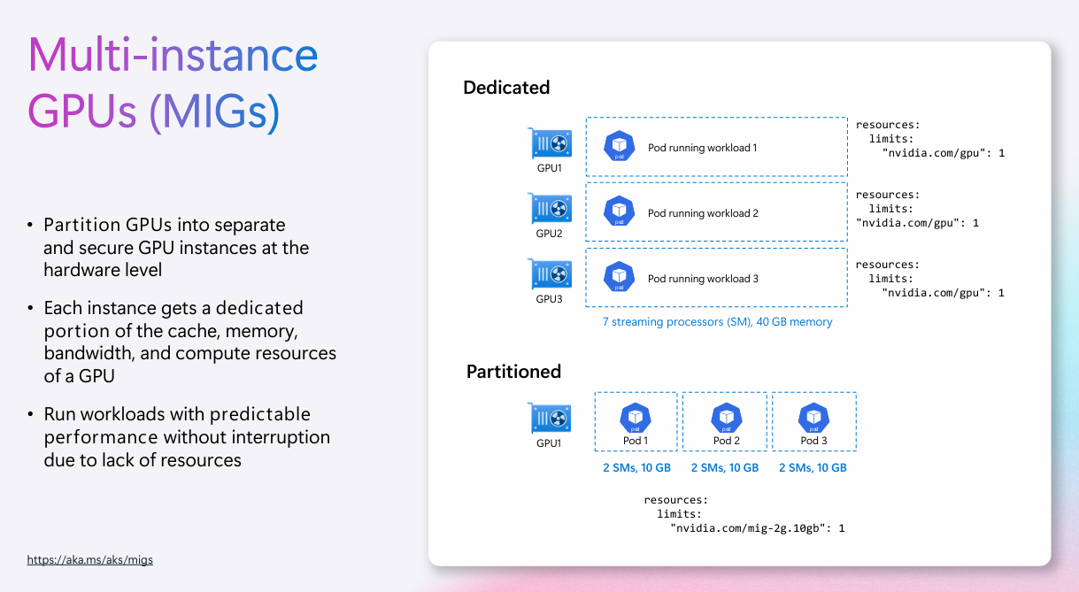Click the 'Dedicated' section heading

[506, 88]
